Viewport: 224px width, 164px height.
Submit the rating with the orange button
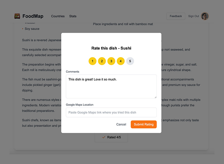click(144, 124)
